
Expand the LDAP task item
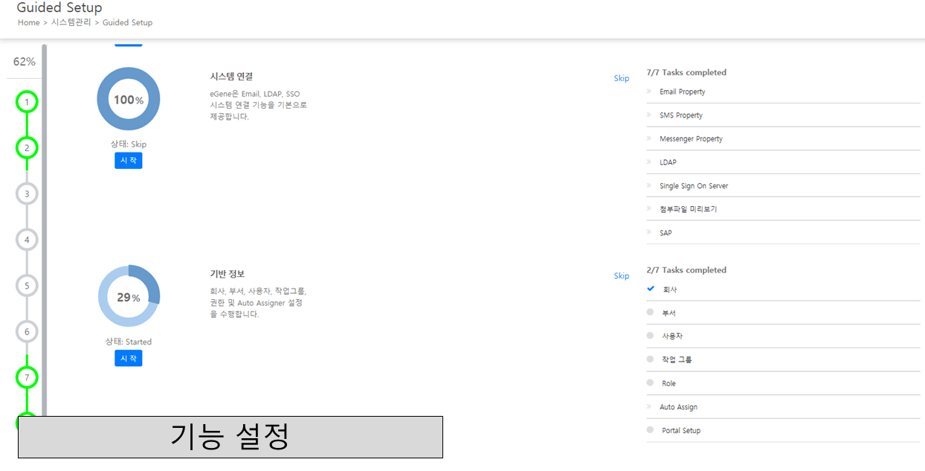point(668,162)
